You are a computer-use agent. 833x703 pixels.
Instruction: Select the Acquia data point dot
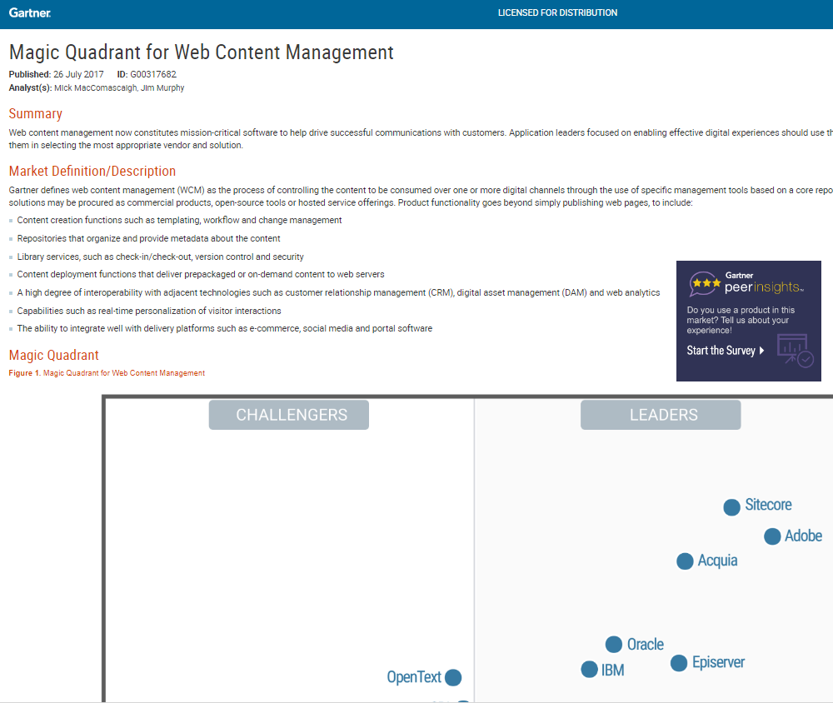point(685,561)
